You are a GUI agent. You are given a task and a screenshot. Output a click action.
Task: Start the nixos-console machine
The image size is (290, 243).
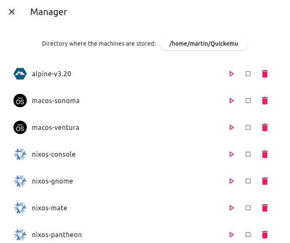(x=231, y=154)
